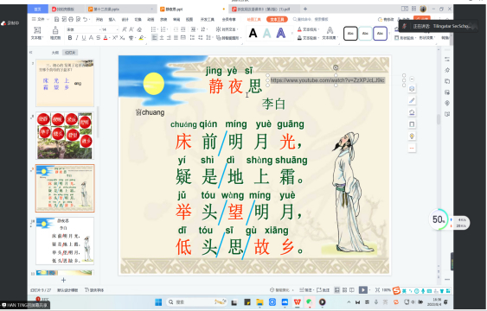Toggle Subscript X₂ button
Viewport: 487px width, 311px height.
tap(122, 38)
